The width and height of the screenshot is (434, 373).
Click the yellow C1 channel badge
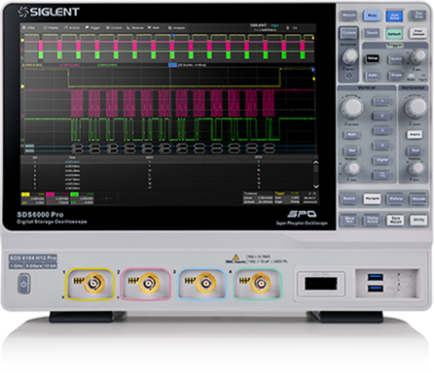pos(25,194)
